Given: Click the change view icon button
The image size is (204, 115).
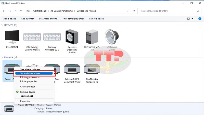Looking at the screenshot, I should point(188,19).
